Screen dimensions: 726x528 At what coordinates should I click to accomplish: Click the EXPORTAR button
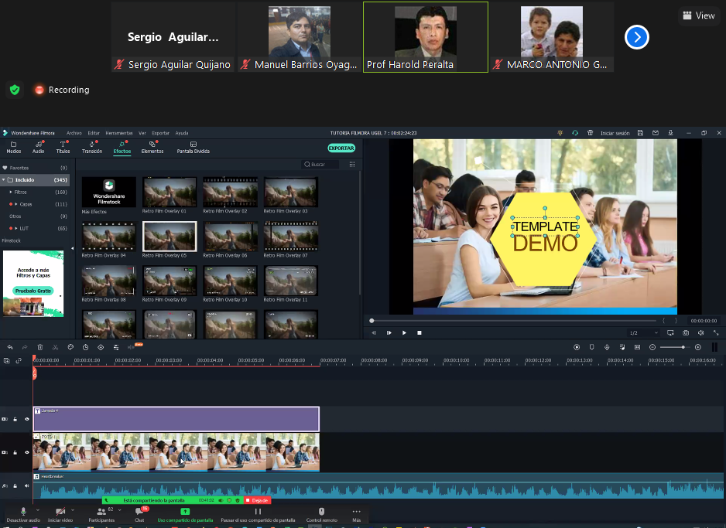(341, 148)
